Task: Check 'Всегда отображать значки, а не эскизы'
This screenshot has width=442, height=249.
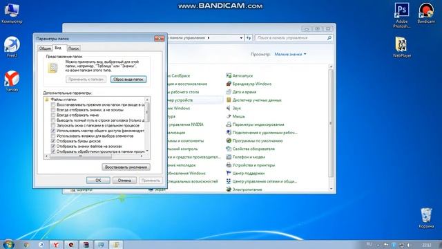Action: pyautogui.click(x=53, y=110)
